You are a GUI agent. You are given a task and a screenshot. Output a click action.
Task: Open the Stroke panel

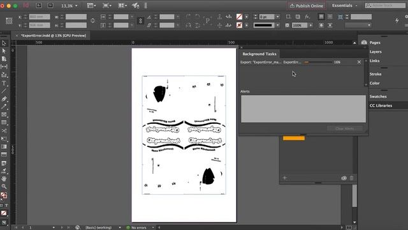375,74
